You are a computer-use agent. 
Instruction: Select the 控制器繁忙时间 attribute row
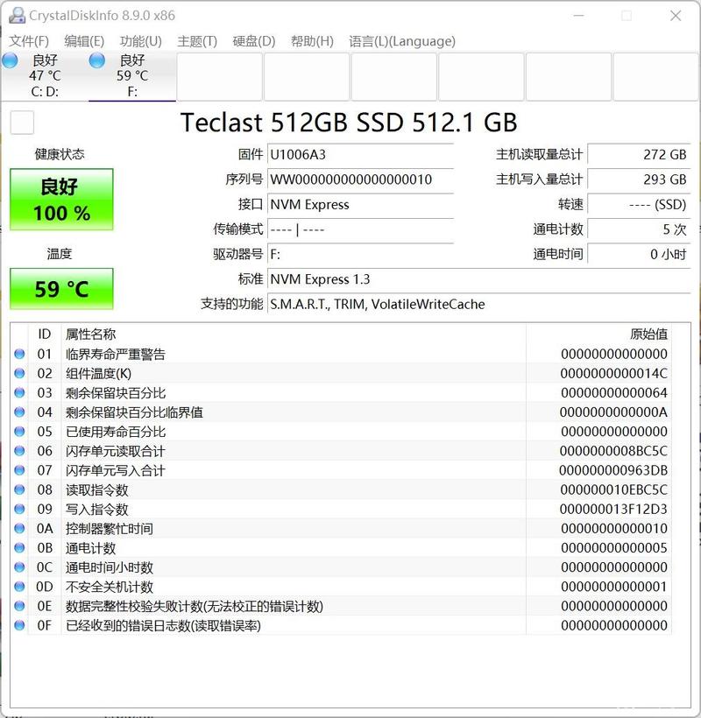point(341,528)
